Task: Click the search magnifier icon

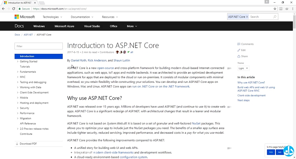Action: point(275,17)
